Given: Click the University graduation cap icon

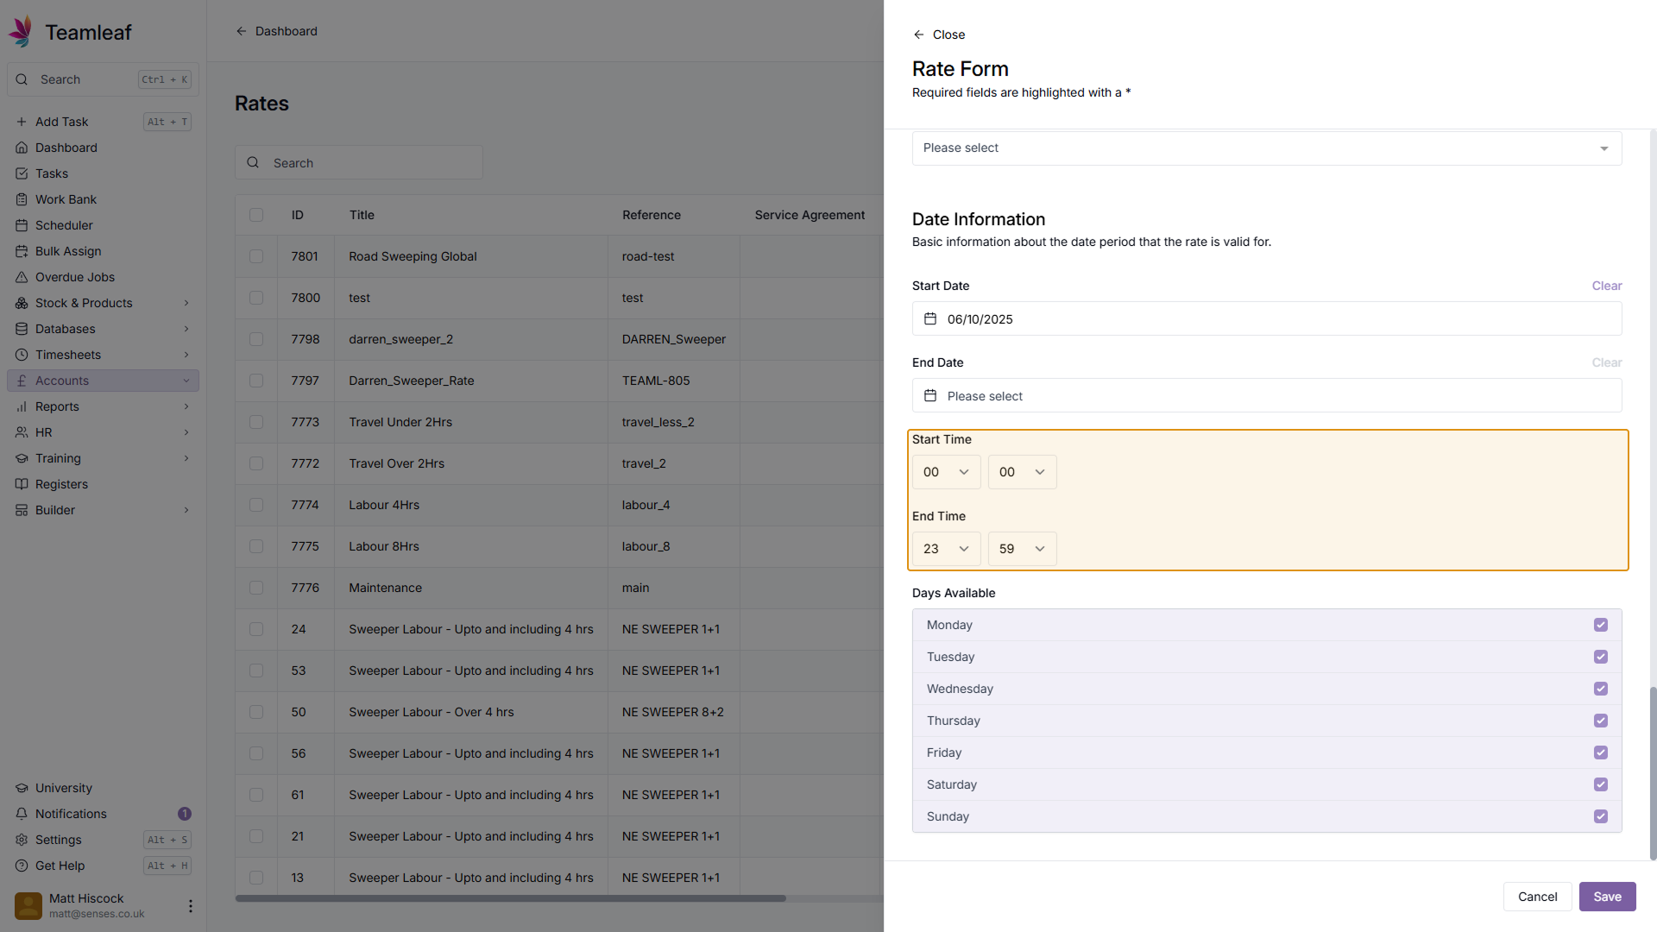Looking at the screenshot, I should coord(22,788).
